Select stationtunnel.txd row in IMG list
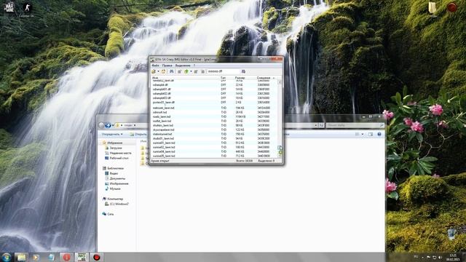The image size is (466, 262). [214, 134]
